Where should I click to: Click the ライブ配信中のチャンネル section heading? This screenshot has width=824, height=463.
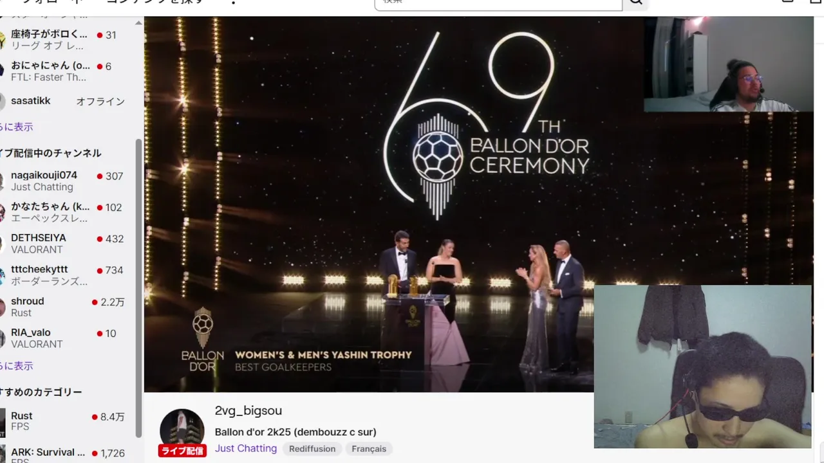point(50,153)
